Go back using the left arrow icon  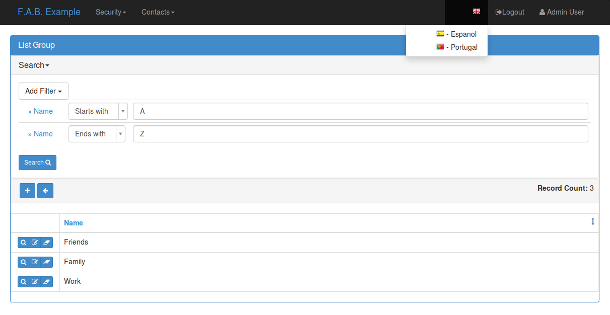pos(45,191)
